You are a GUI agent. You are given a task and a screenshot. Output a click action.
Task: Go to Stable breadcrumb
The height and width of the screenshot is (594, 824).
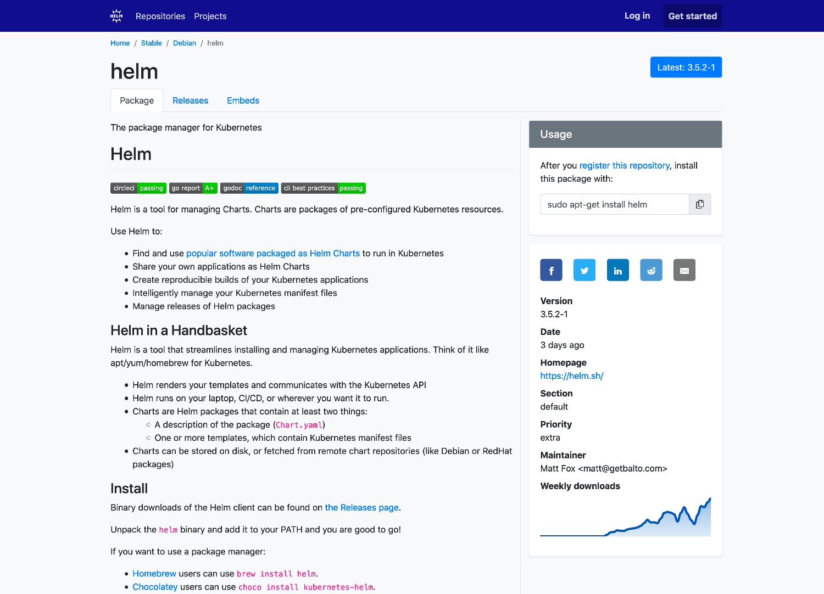pos(152,43)
